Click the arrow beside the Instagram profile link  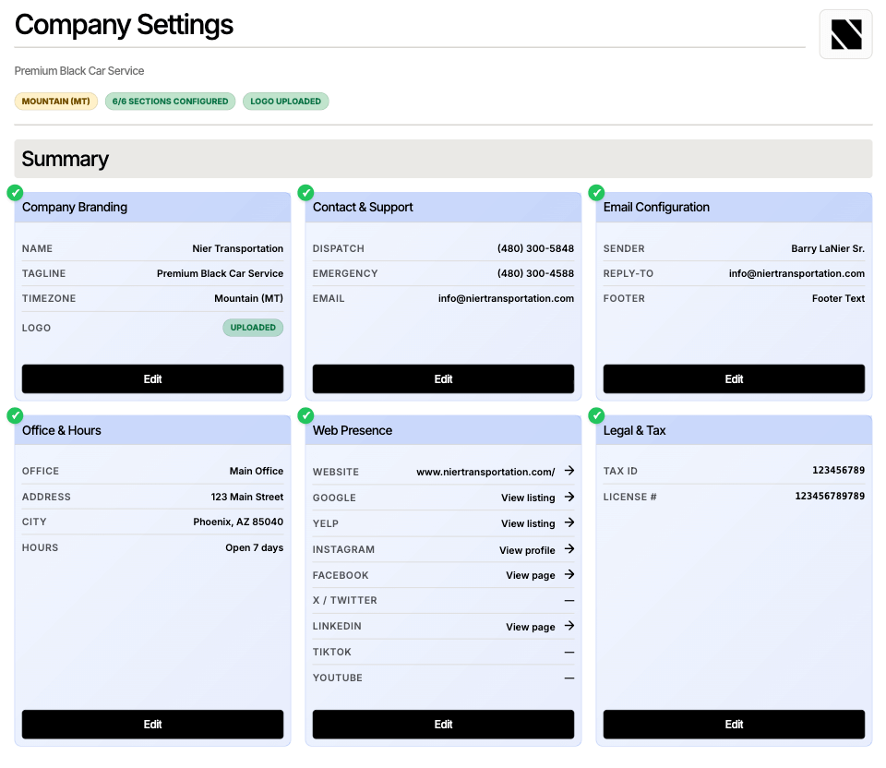[569, 549]
